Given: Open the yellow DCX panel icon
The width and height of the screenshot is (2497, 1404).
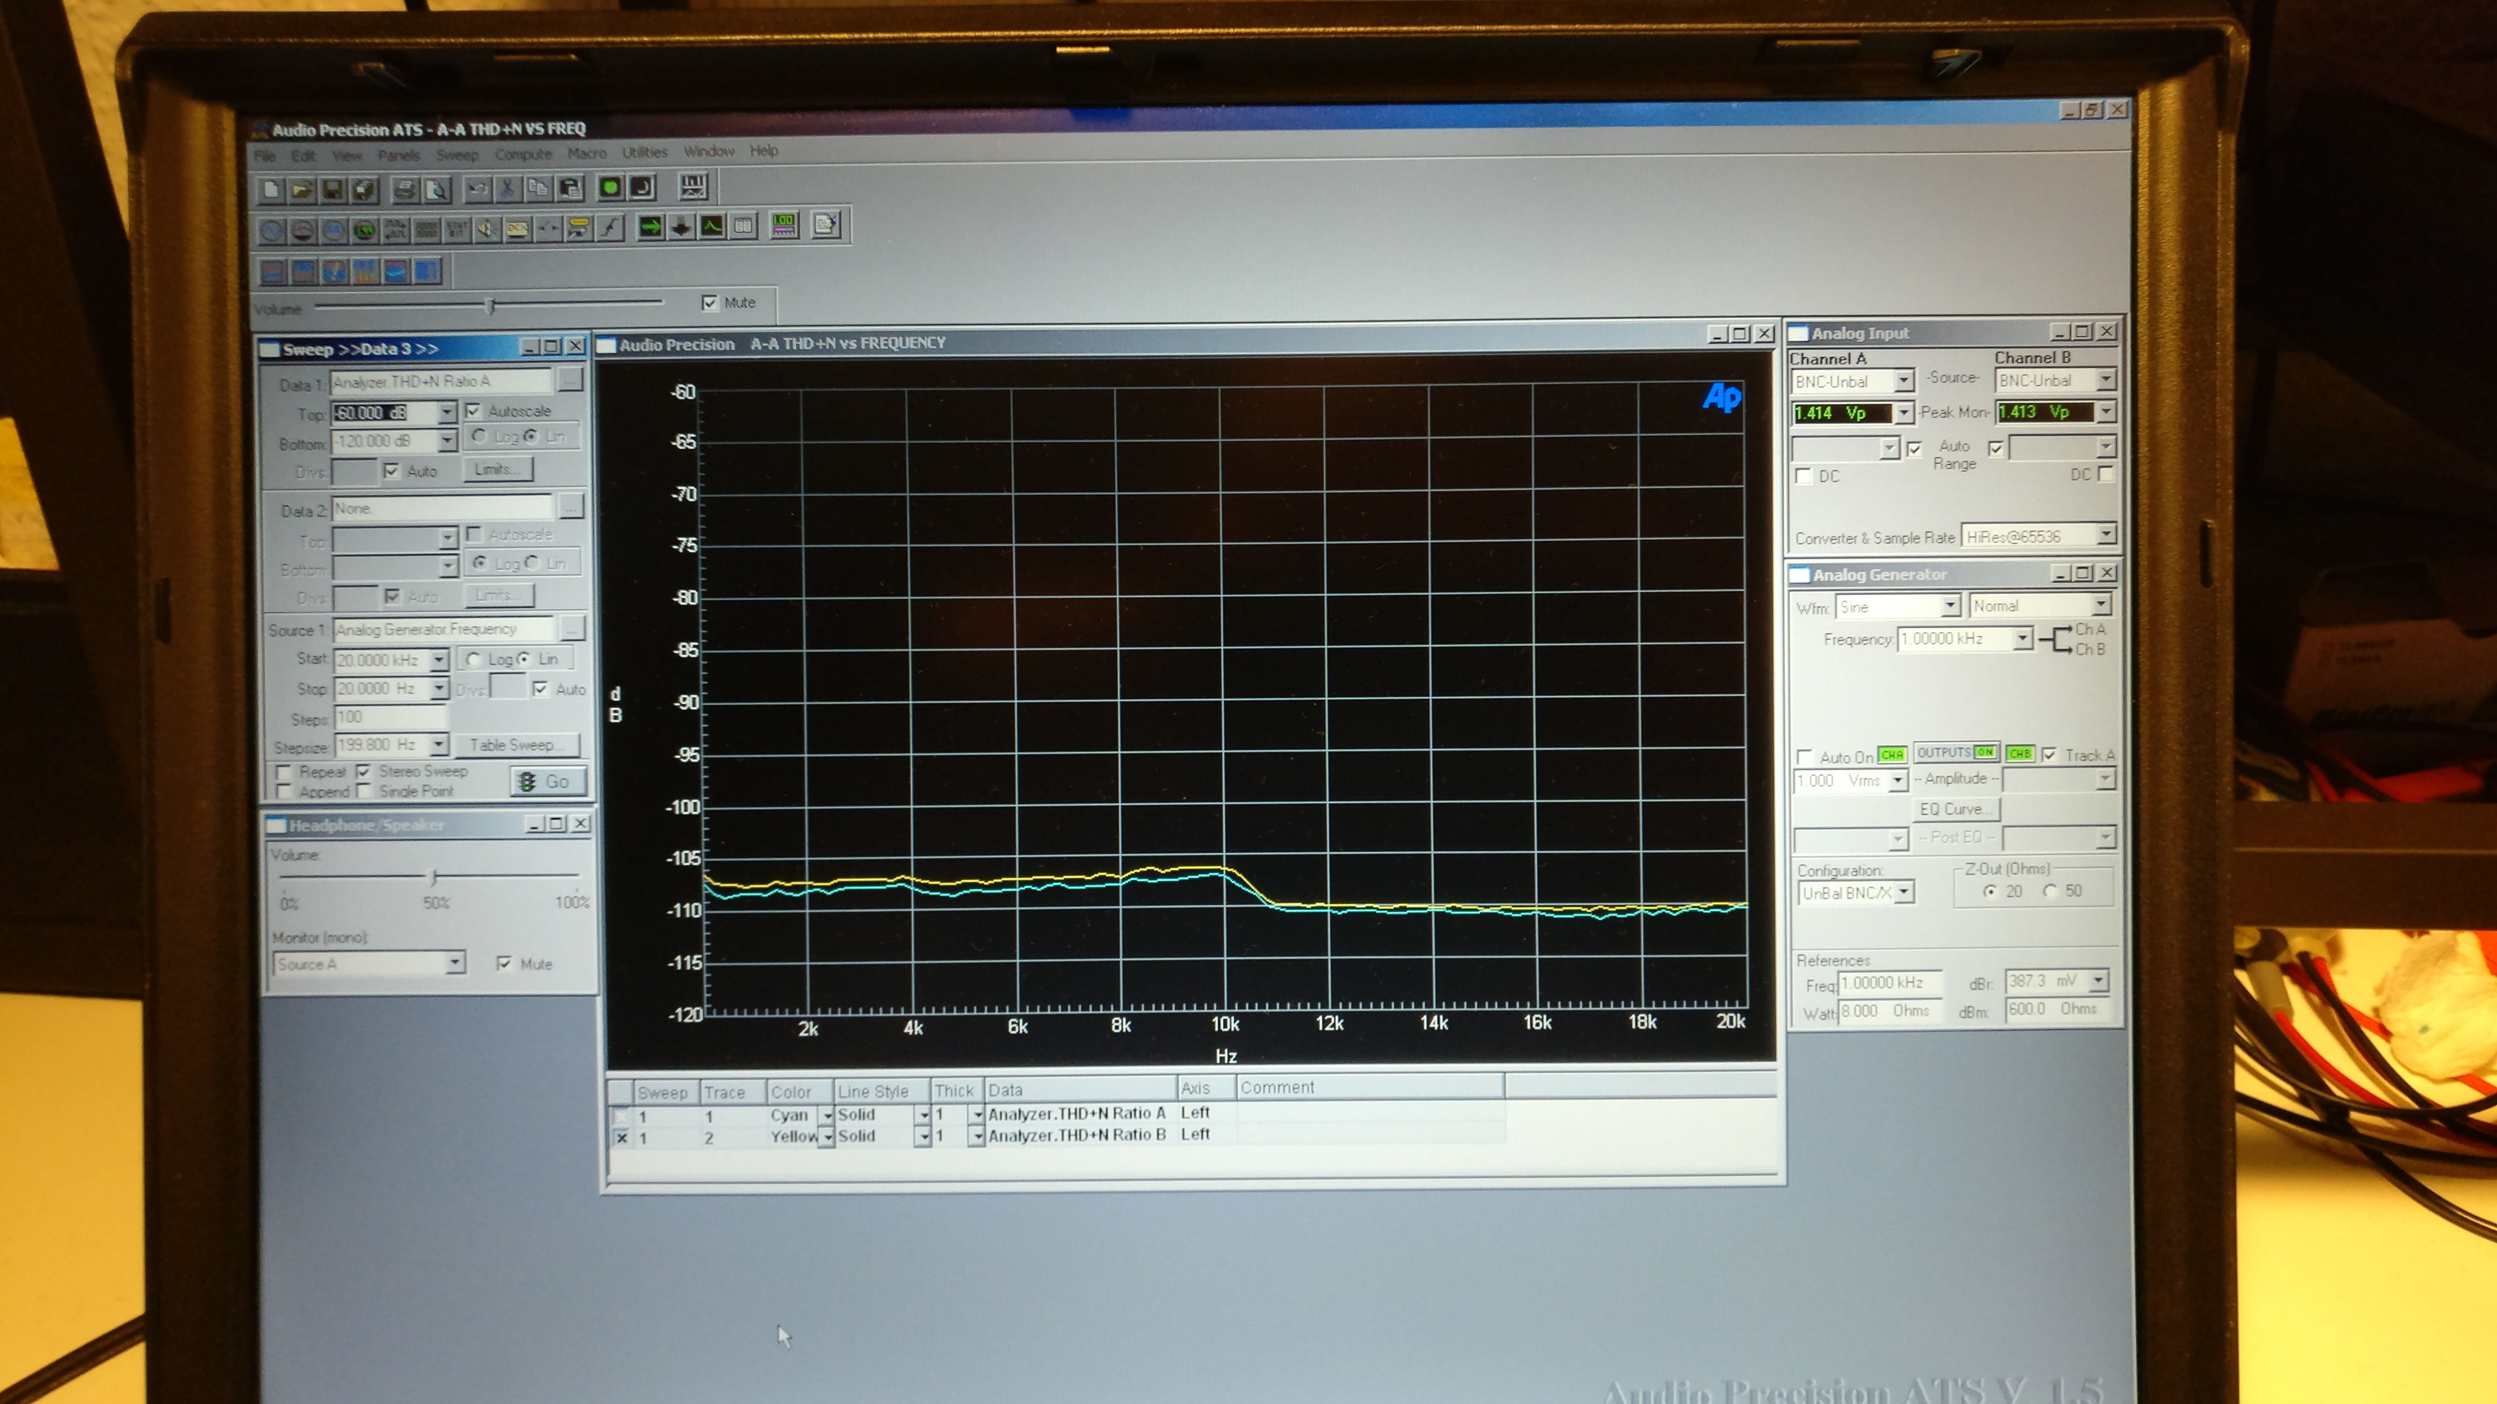Looking at the screenshot, I should click(518, 230).
